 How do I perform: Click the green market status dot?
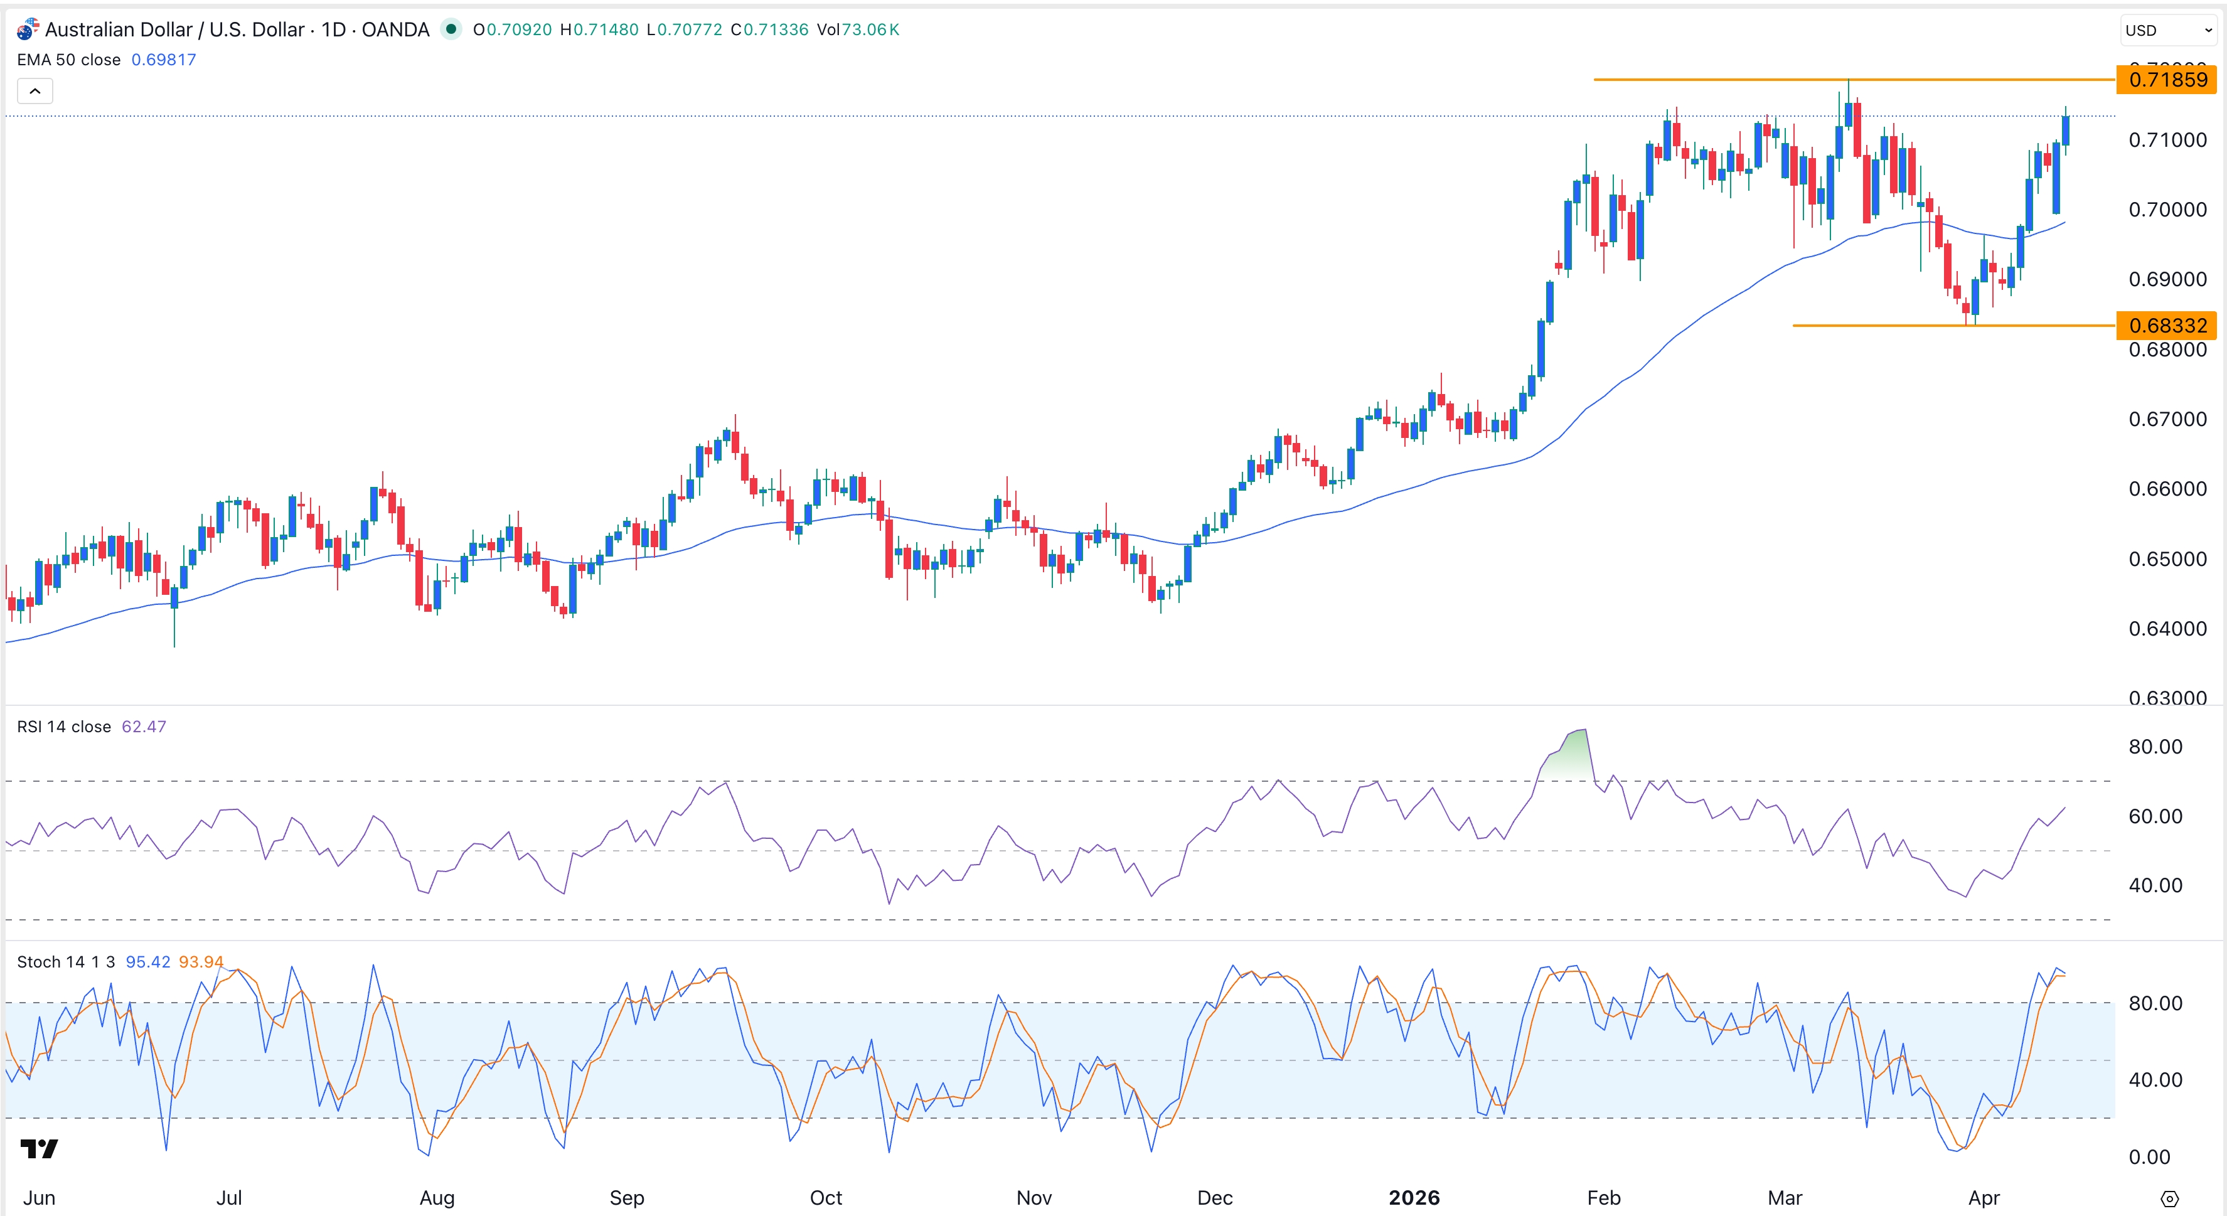tap(452, 28)
